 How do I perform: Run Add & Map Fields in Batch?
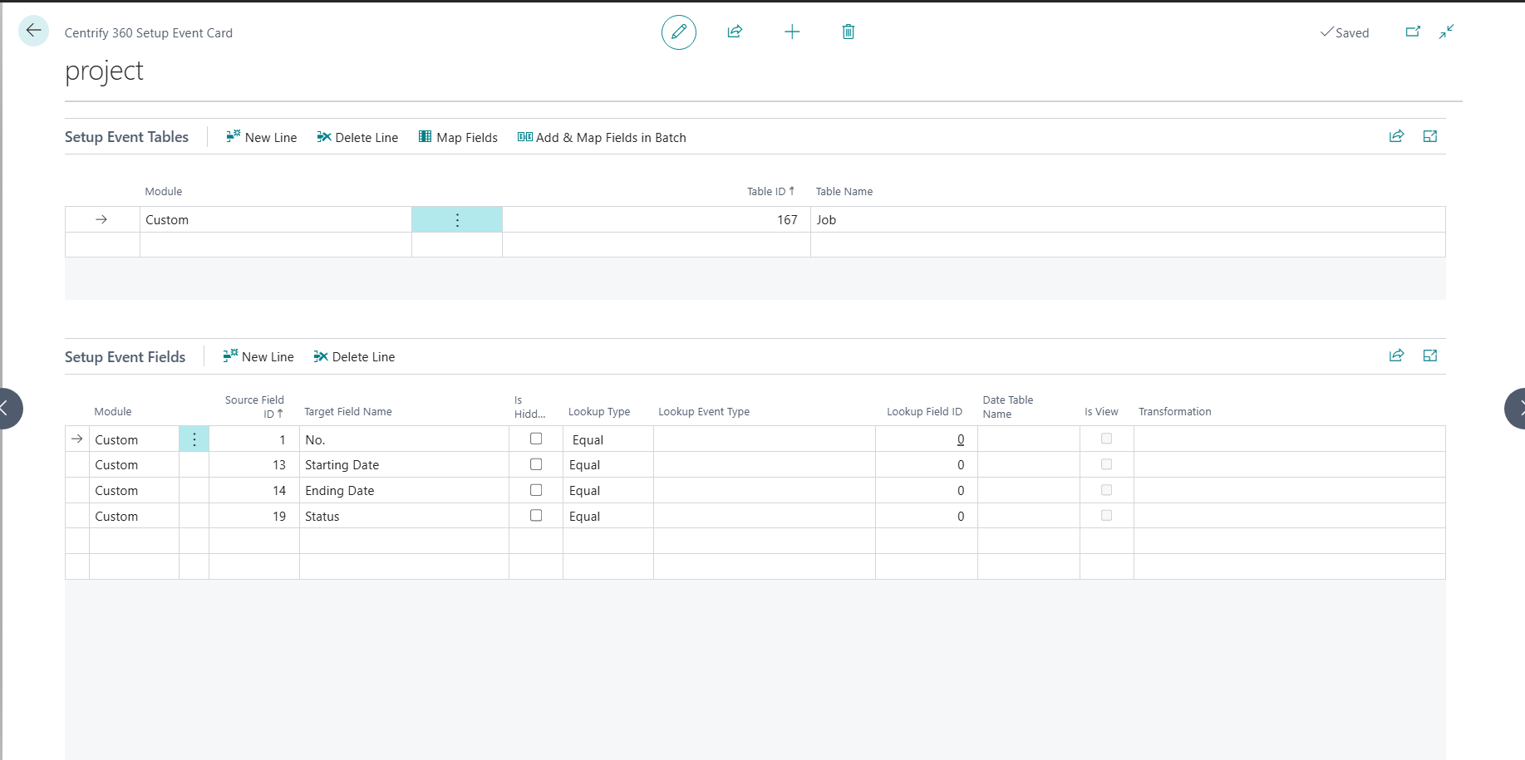click(602, 137)
